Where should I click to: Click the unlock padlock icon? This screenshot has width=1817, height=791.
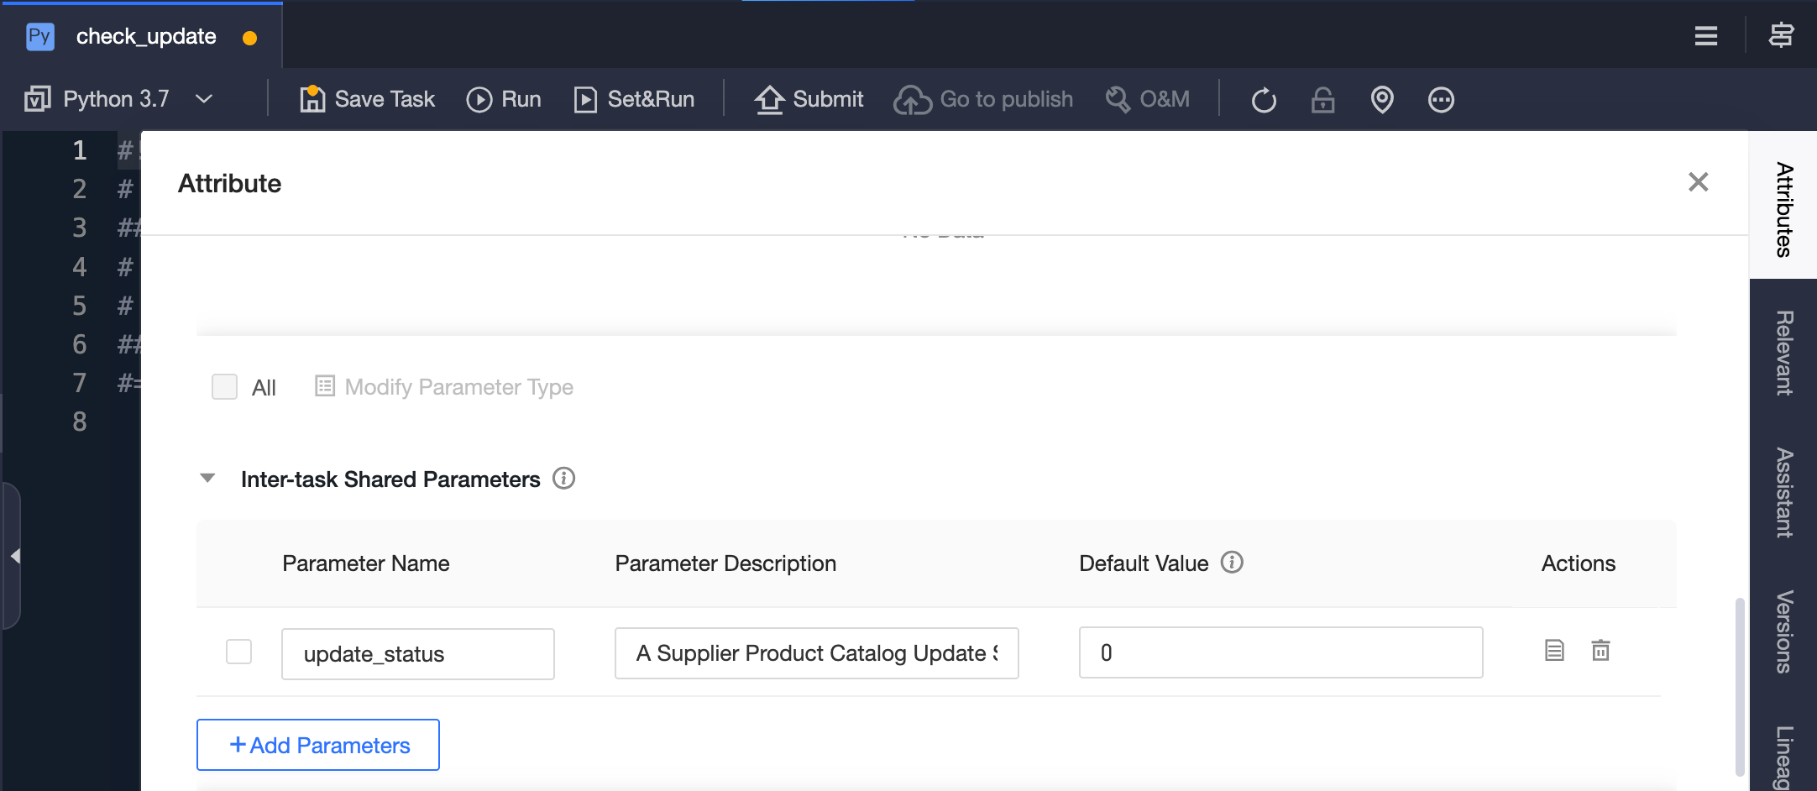[1323, 100]
